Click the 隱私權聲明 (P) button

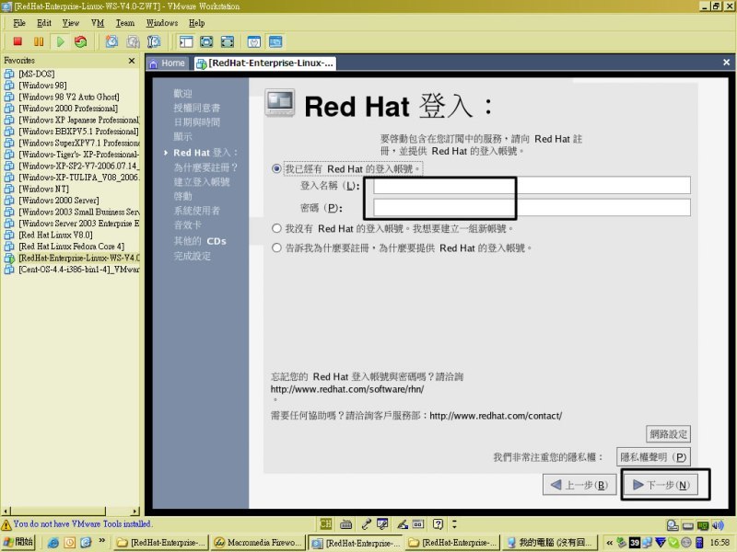click(x=653, y=456)
